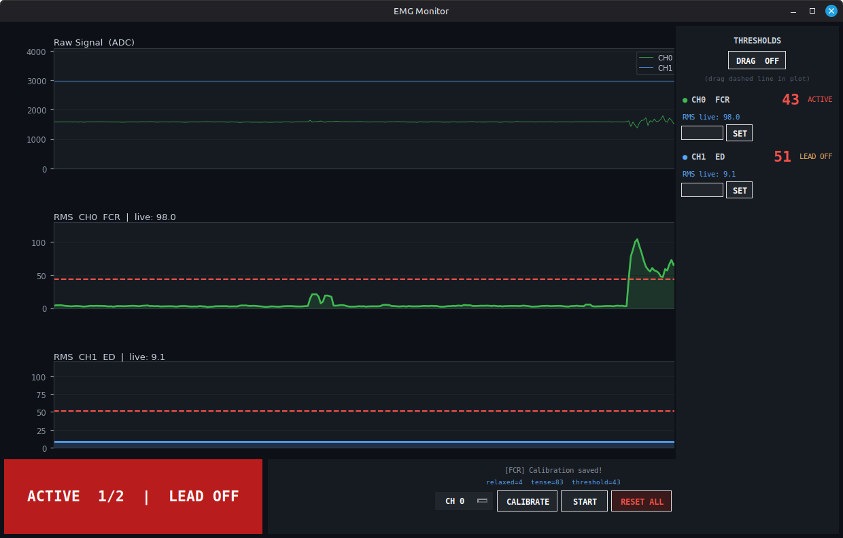843x538 pixels.
Task: Click the 'RMS CH0 FCR | live: 98.0' title
Action: (115, 217)
